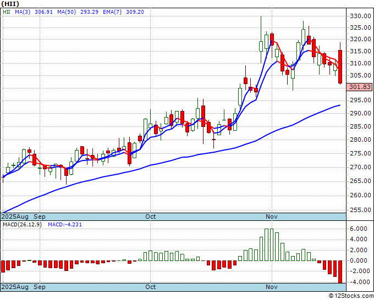Click the 4.000 MACD axis label
The image size is (374, 300).
click(x=359, y=240)
